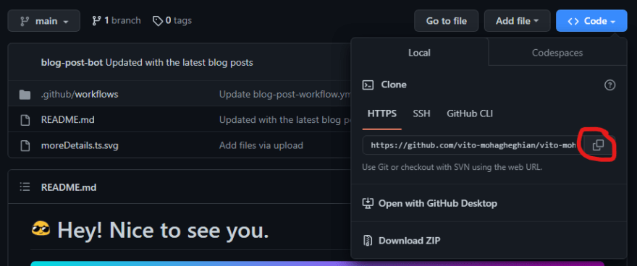Click the ZIP archive icon

pyautogui.click(x=368, y=241)
